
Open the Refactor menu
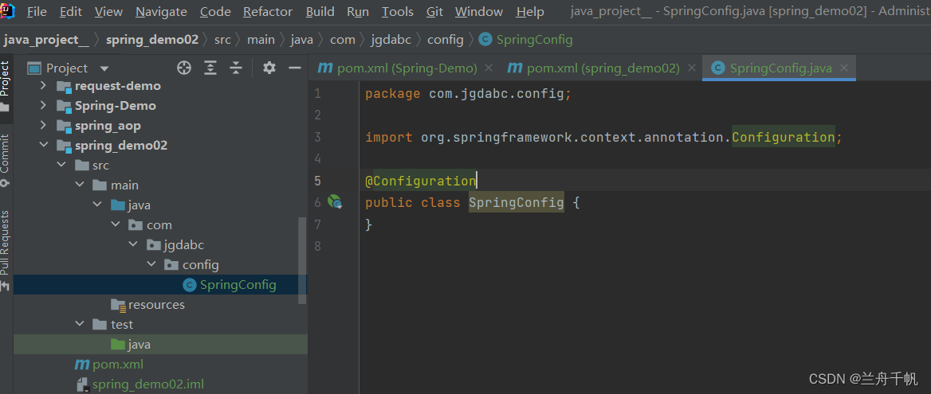268,12
